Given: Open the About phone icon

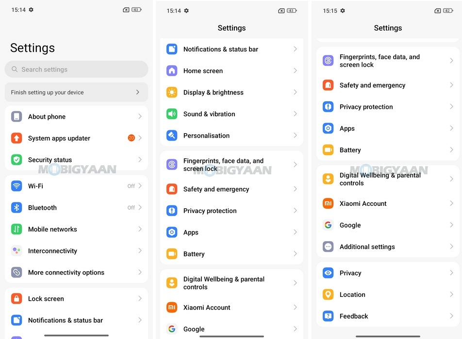Looking at the screenshot, I should (x=16, y=117).
